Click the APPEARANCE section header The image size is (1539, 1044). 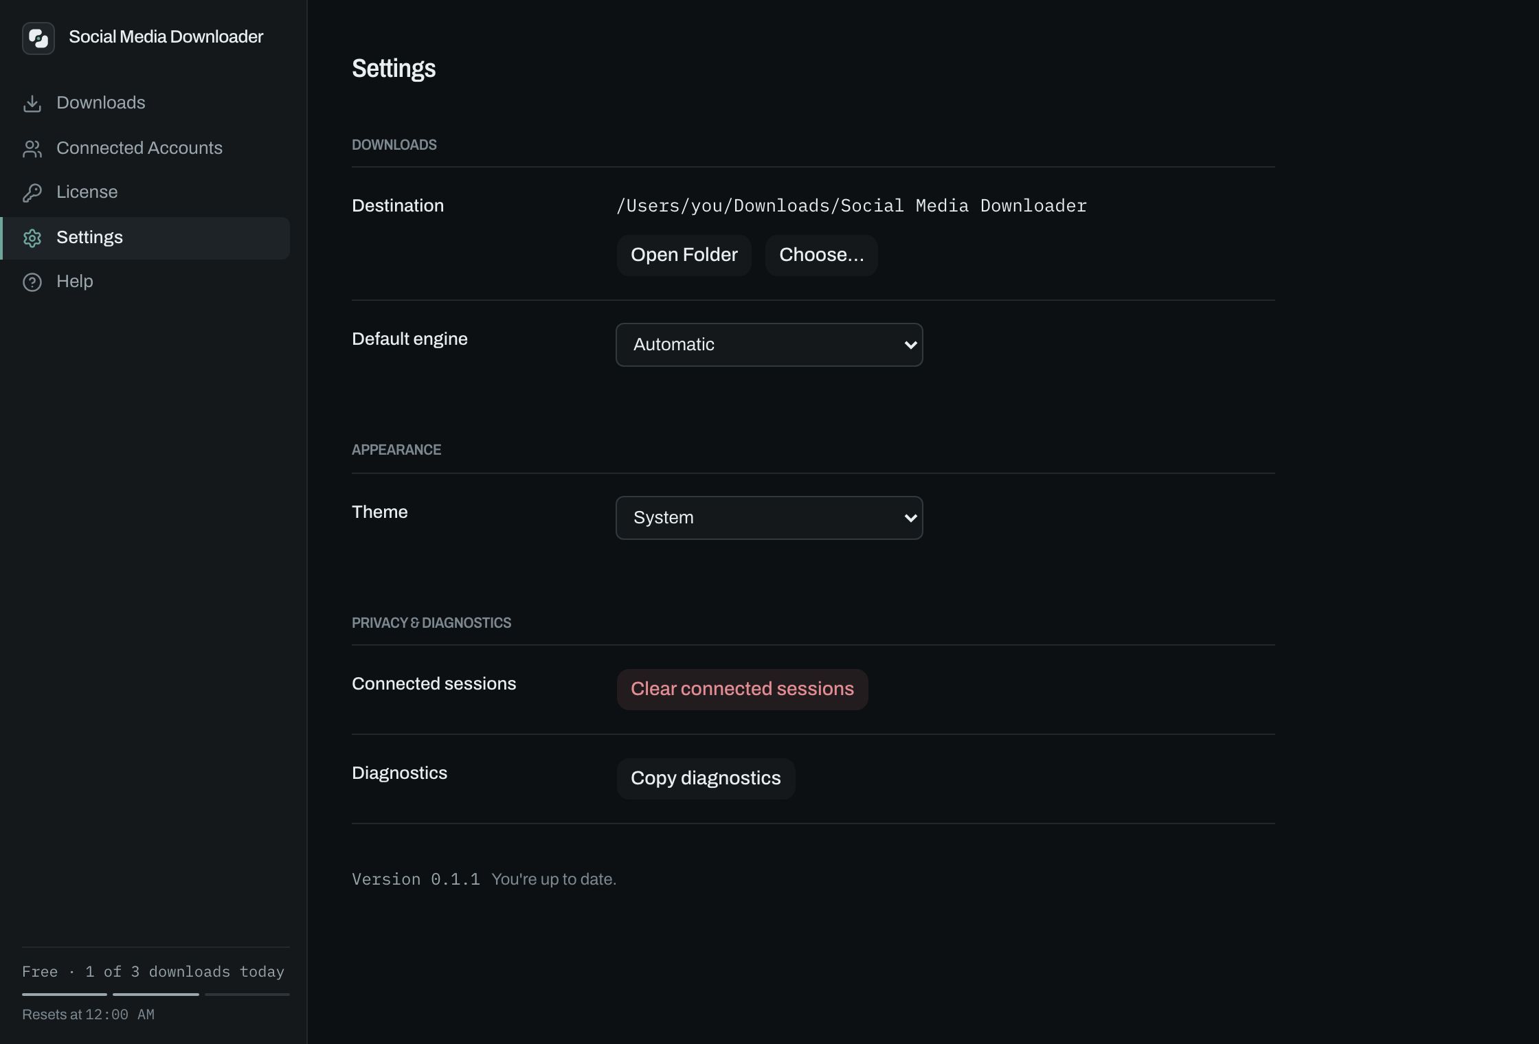coord(396,450)
